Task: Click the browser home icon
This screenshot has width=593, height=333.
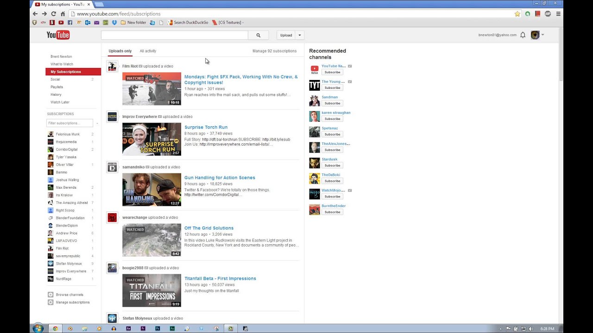Action: click(63, 14)
